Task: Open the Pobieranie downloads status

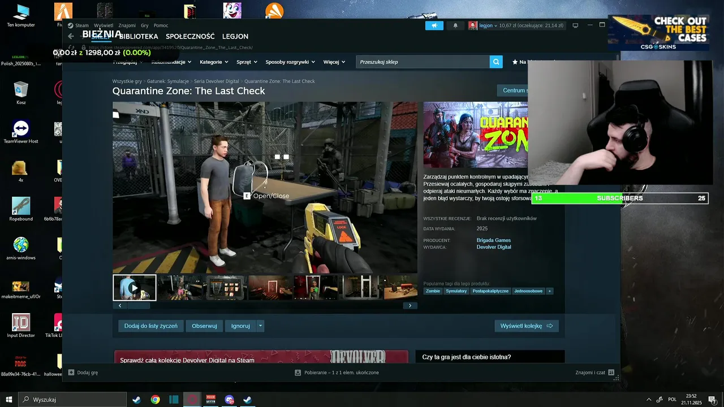Action: tap(337, 373)
